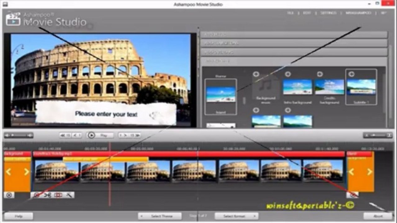Click the Select format next button
Viewport: 397px width, 223px height.
point(237,216)
